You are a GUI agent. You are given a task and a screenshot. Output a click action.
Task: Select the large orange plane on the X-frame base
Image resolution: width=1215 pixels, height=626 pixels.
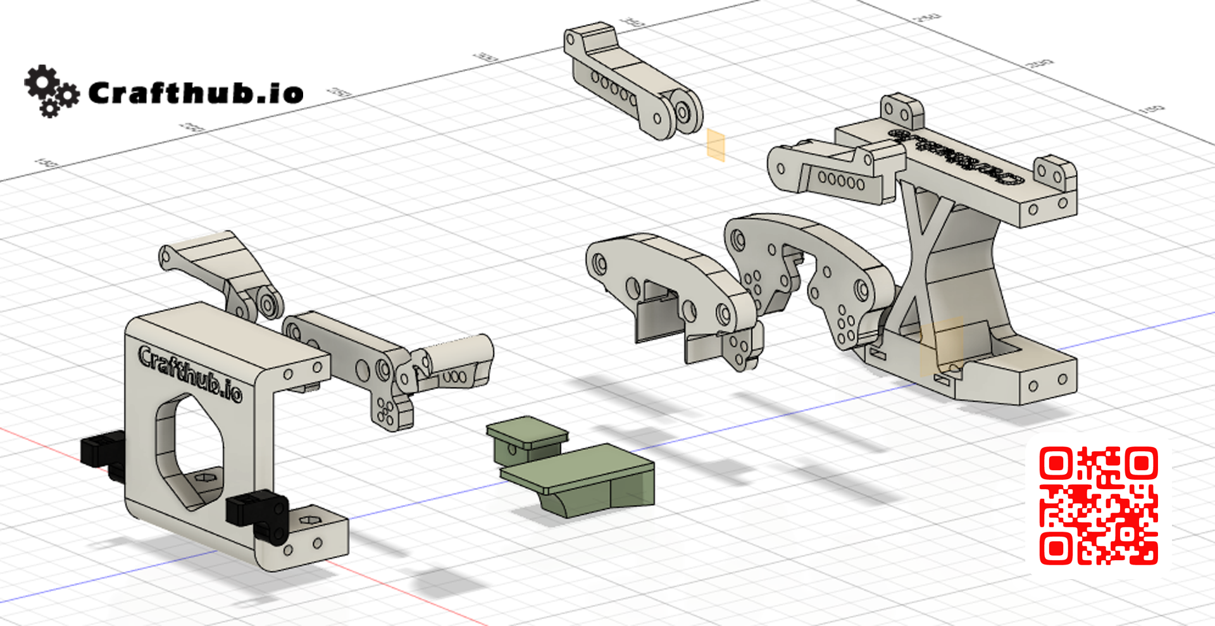(x=942, y=346)
